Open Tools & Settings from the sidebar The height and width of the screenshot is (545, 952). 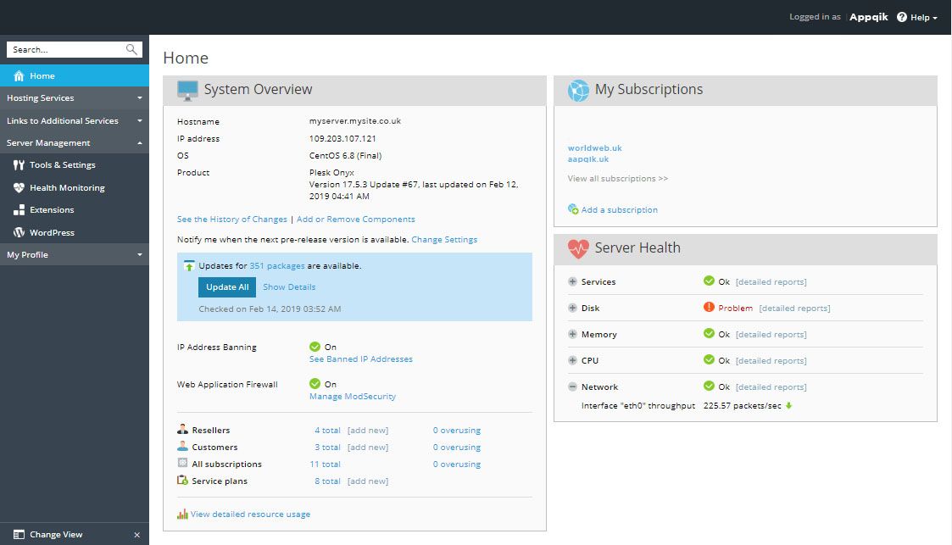tap(62, 165)
